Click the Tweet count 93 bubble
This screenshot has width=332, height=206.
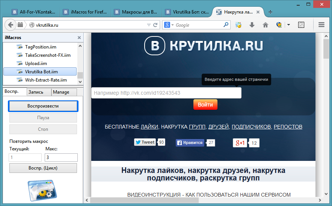pos(161,142)
